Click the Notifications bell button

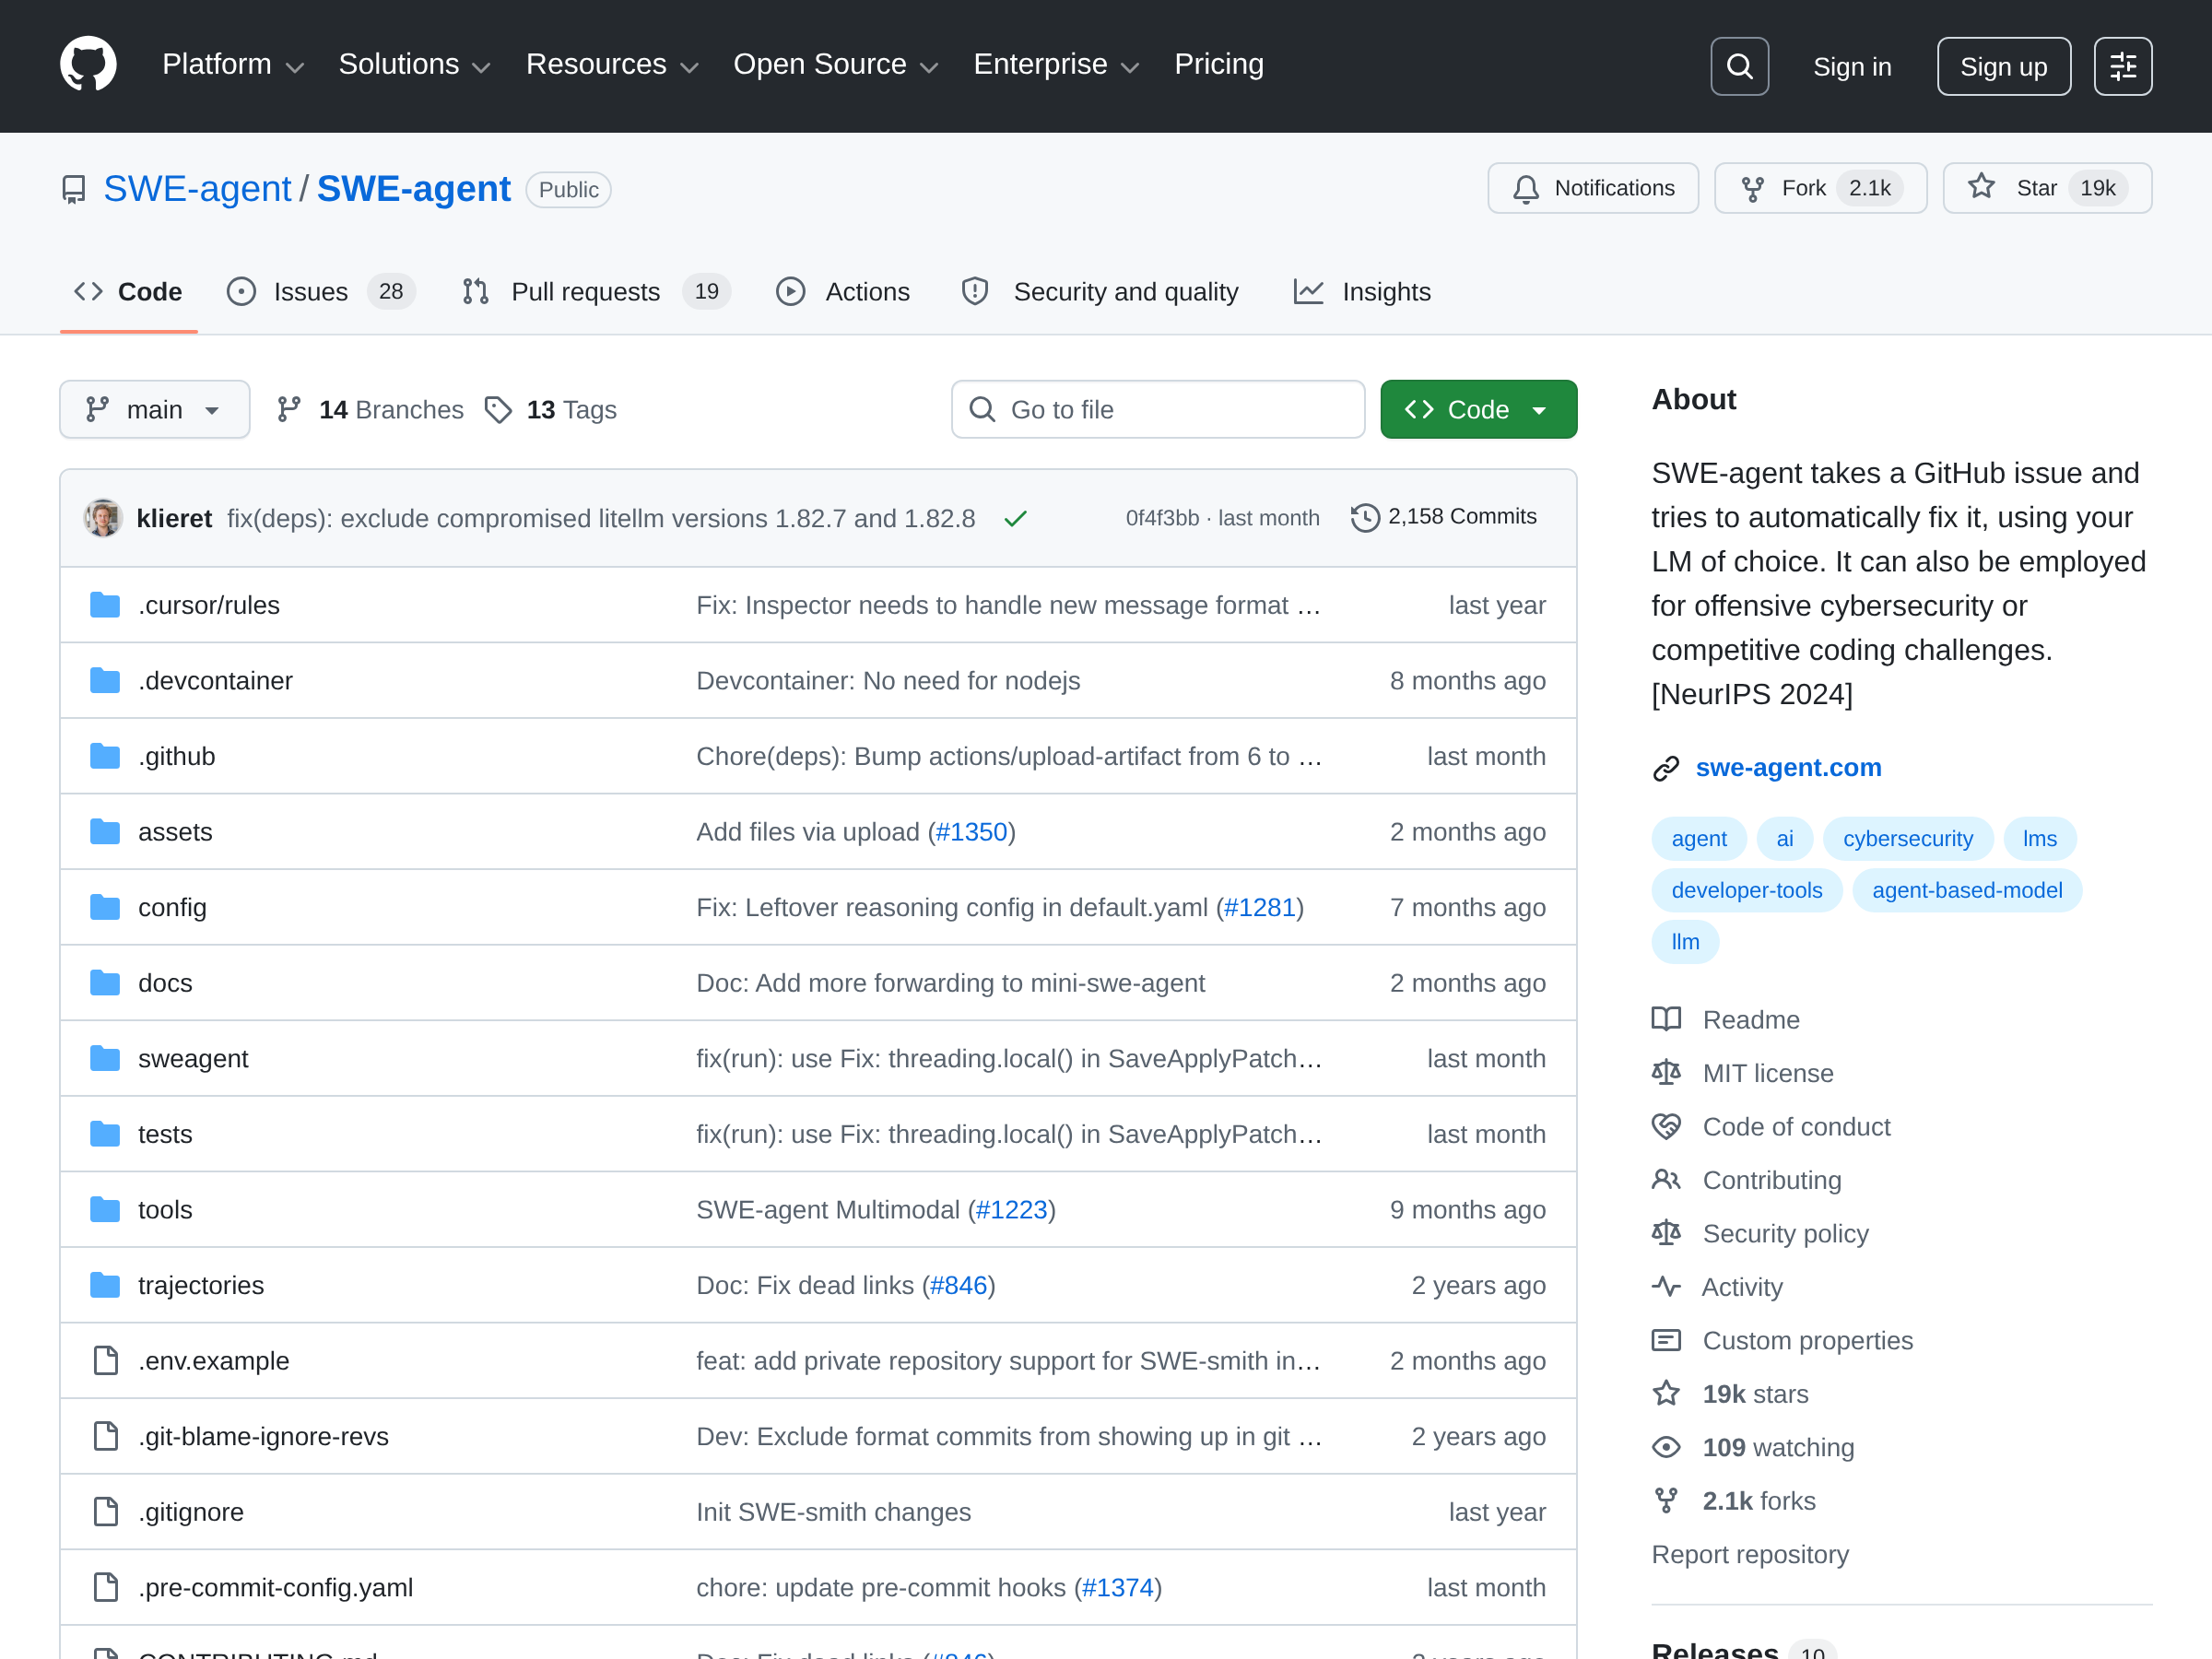tap(1592, 188)
